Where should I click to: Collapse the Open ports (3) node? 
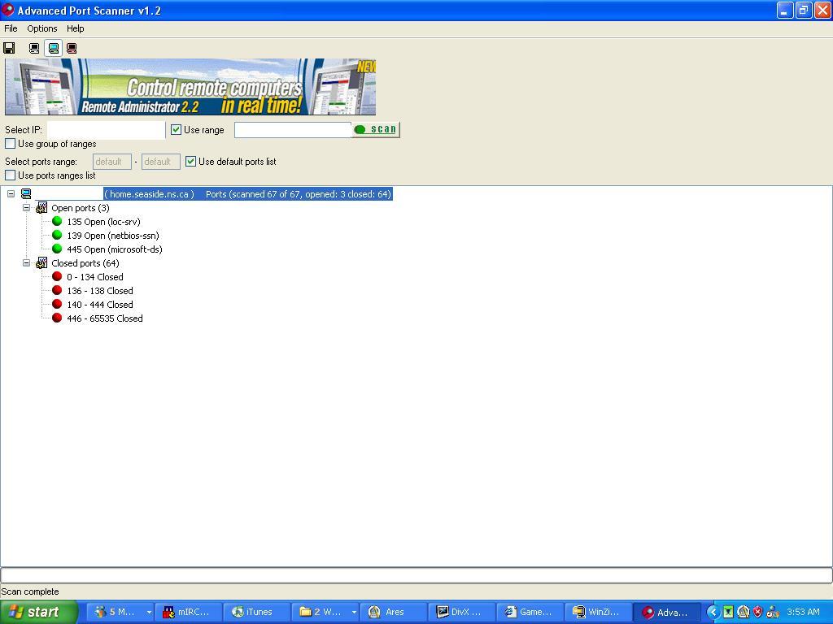pos(26,208)
